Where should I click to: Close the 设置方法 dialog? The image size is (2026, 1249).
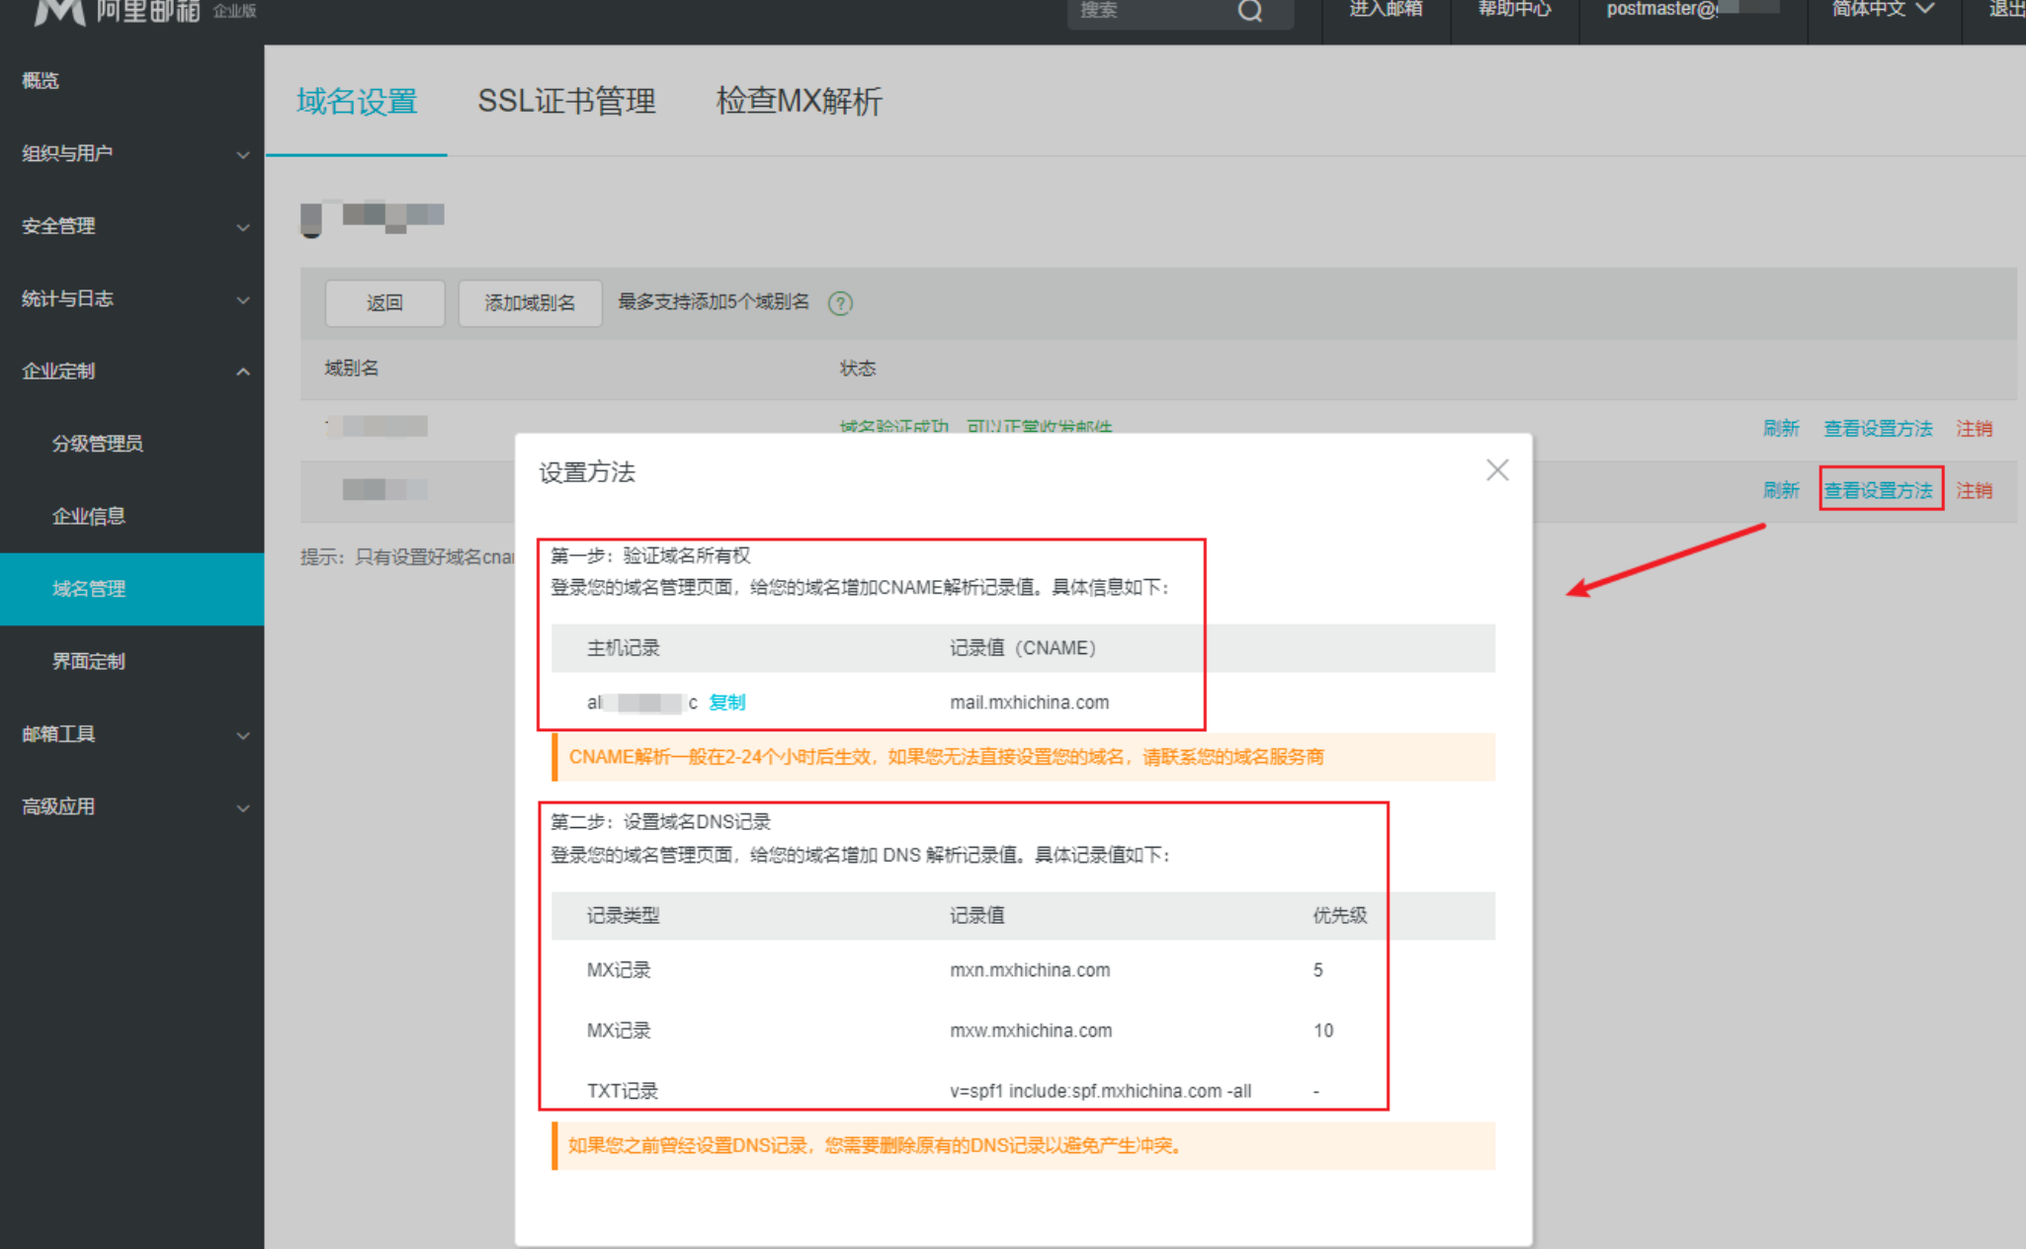(x=1497, y=470)
